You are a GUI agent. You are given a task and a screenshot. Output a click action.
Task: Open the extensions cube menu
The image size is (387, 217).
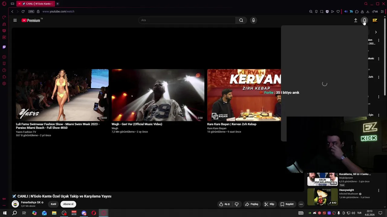tap(357, 11)
